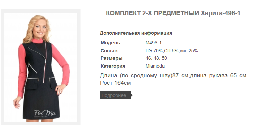This screenshot has width=258, height=129.
Task: Click the arrow tip of the Подробнее button
Action: coord(132,95)
